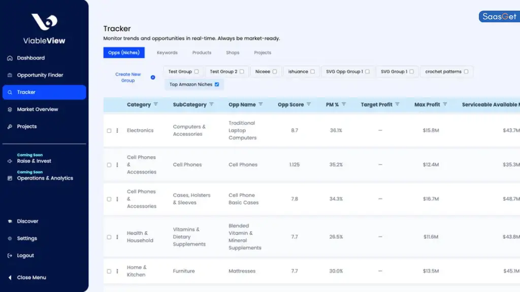This screenshot has height=292, width=520.
Task: Open the Category column filter
Action: [x=156, y=104]
